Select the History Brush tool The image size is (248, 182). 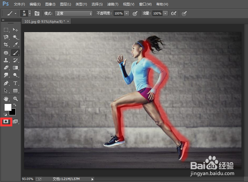[15, 60]
